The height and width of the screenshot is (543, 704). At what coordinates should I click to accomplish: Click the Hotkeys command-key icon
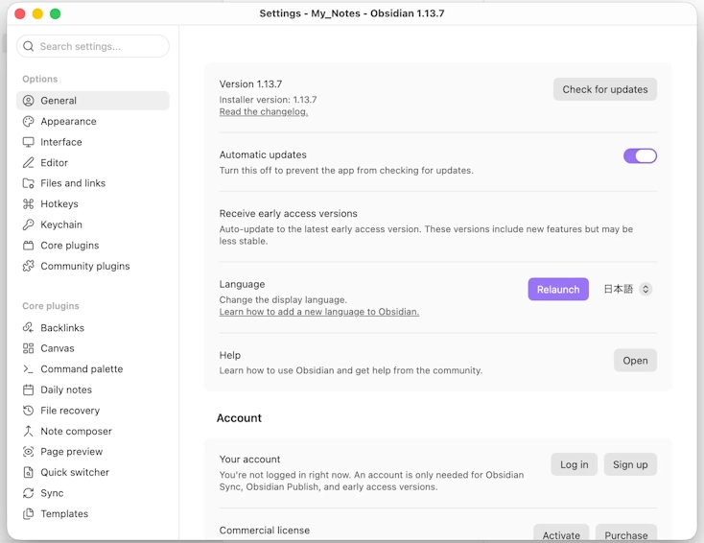point(28,204)
